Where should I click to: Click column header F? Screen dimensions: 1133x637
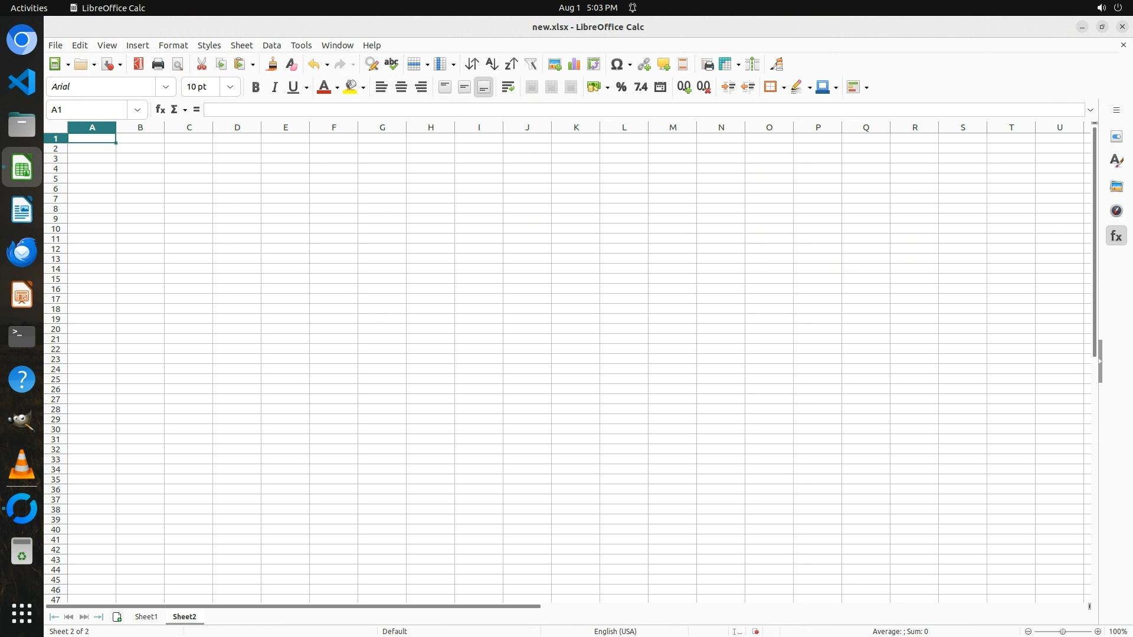click(334, 127)
